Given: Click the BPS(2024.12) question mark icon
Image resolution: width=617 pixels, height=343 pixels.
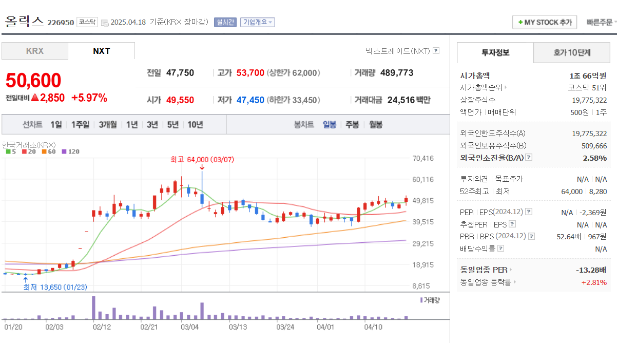Looking at the screenshot, I should click(531, 235).
